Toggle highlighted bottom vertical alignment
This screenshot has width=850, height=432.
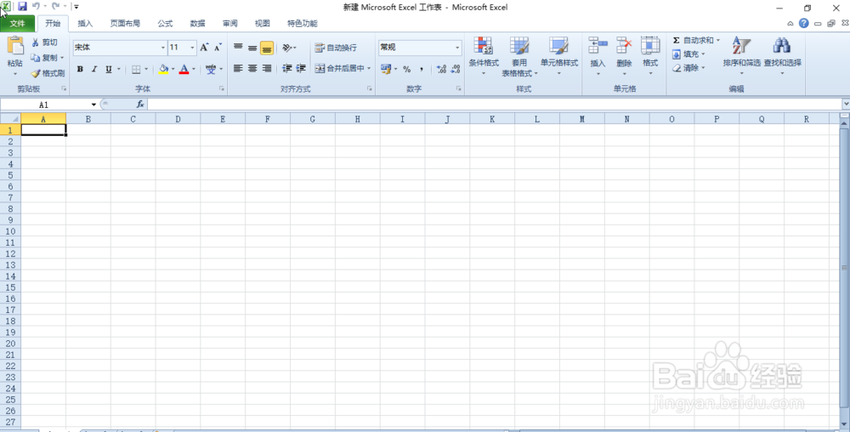click(x=267, y=48)
